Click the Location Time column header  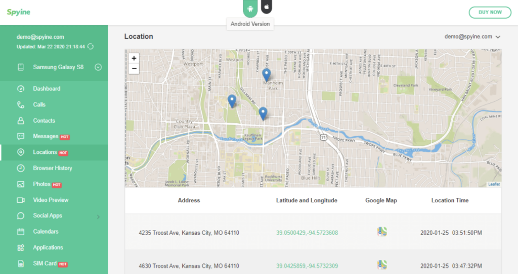[x=450, y=200]
